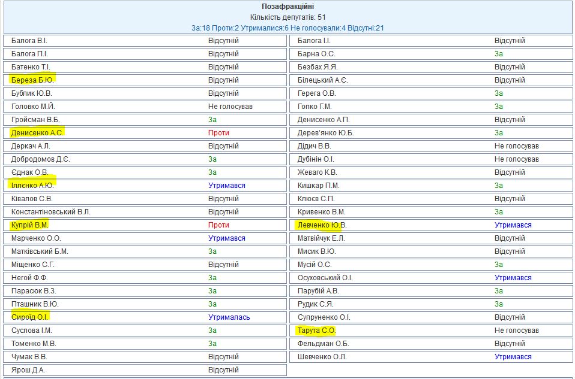Screen dimensions: 575x379
Task: Click deputy name Гройсман В.Б.
Action: click(35, 120)
